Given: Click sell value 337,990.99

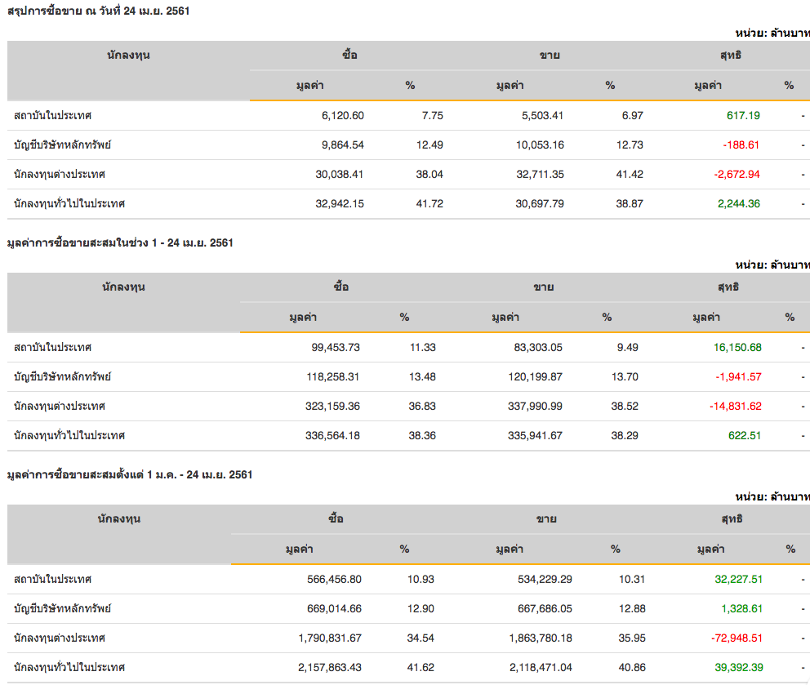Looking at the screenshot, I should pyautogui.click(x=535, y=407).
